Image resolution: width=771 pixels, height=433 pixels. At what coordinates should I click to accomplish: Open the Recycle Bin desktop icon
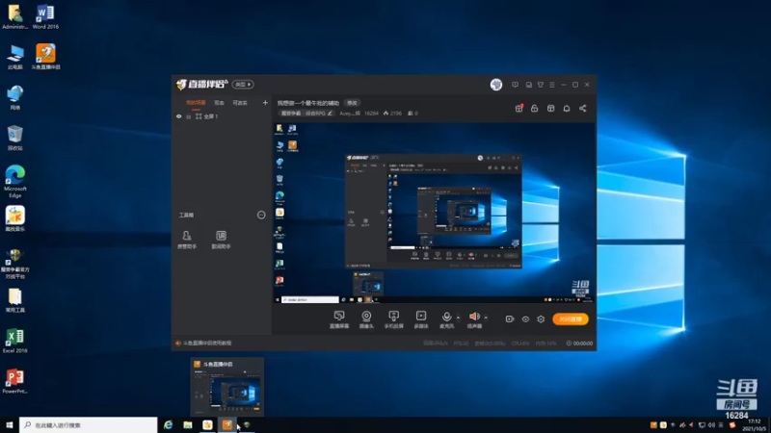click(x=15, y=138)
